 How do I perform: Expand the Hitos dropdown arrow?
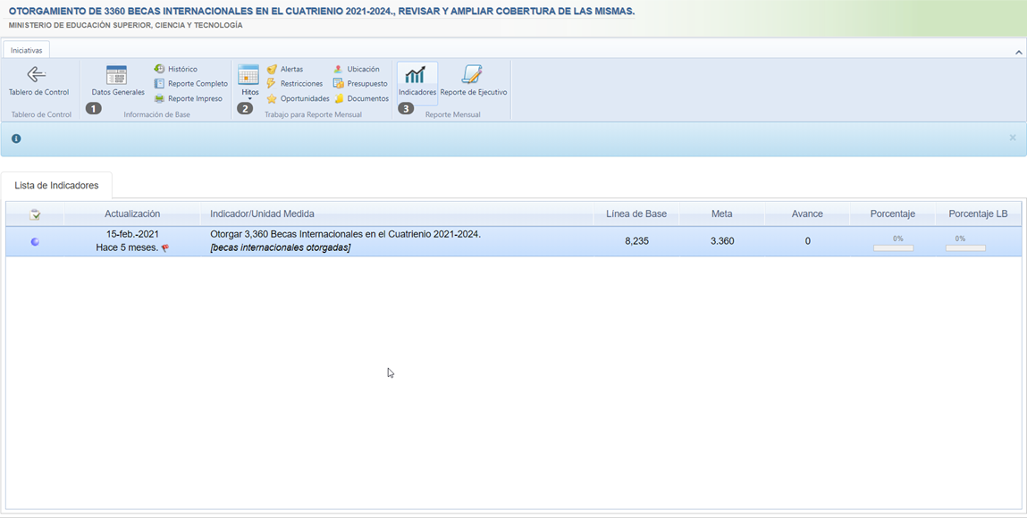(249, 99)
